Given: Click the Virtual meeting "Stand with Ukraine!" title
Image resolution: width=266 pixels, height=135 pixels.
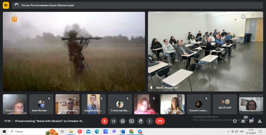Looking at the screenshot, I should click(x=49, y=121).
